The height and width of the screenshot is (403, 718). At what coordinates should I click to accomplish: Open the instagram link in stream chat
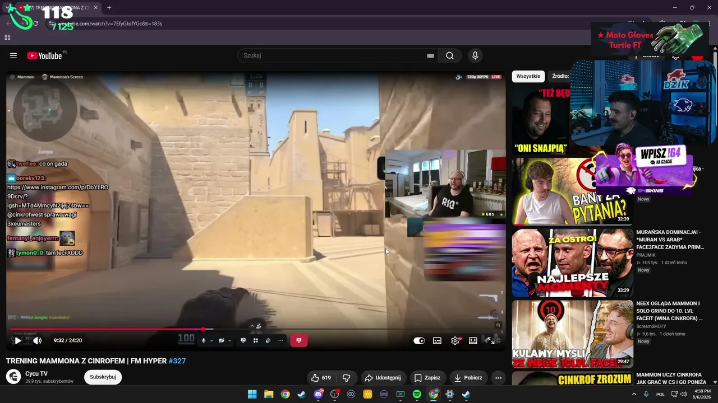point(57,196)
